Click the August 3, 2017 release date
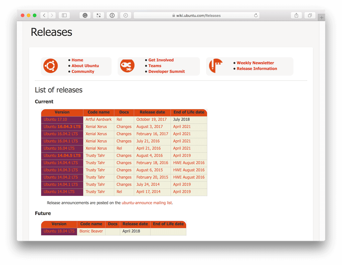The width and height of the screenshot is (342, 265). 150,127
